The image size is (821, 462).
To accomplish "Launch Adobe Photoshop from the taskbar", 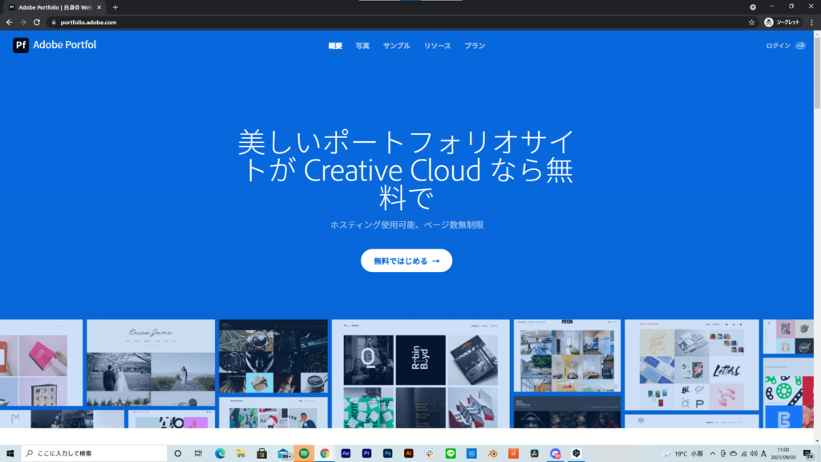I will [x=387, y=454].
